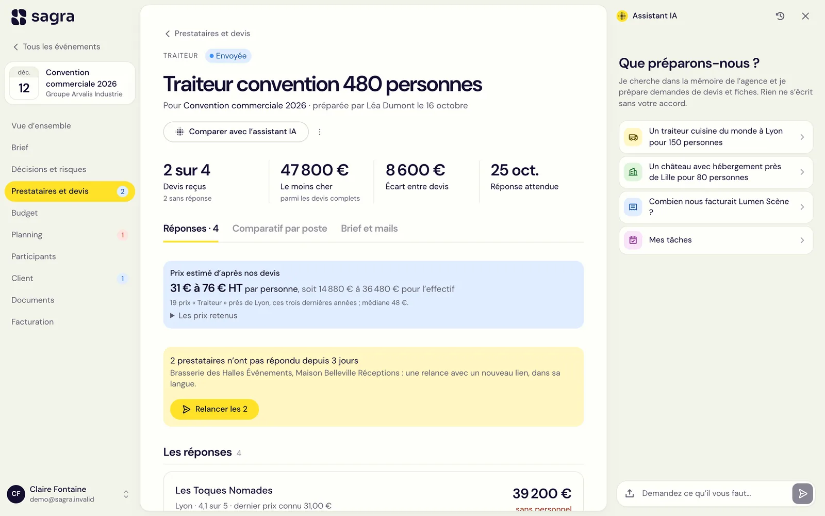Click the 31 € à 76 € HT estimate

(x=206, y=288)
